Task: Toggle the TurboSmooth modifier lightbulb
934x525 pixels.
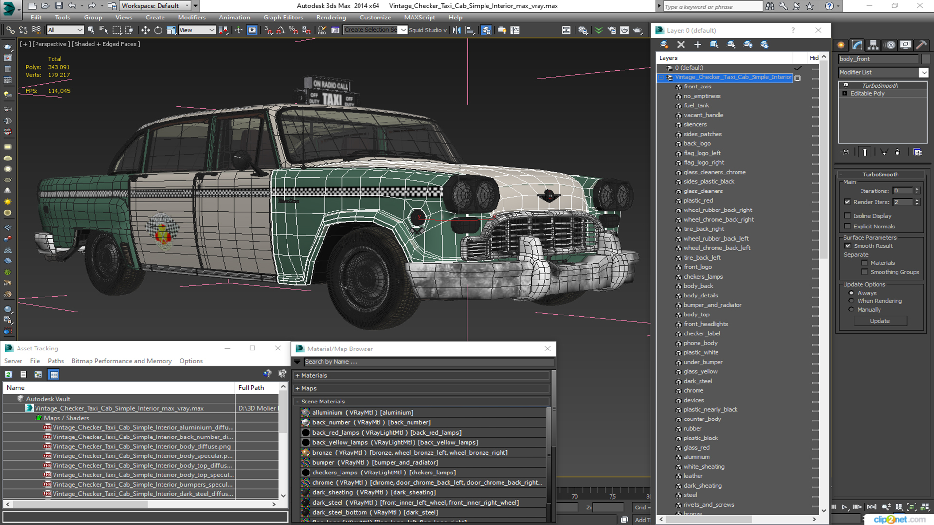Action: click(x=846, y=85)
